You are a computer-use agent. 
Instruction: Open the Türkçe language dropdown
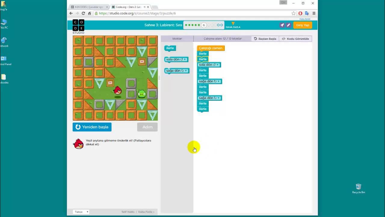[x=82, y=212]
